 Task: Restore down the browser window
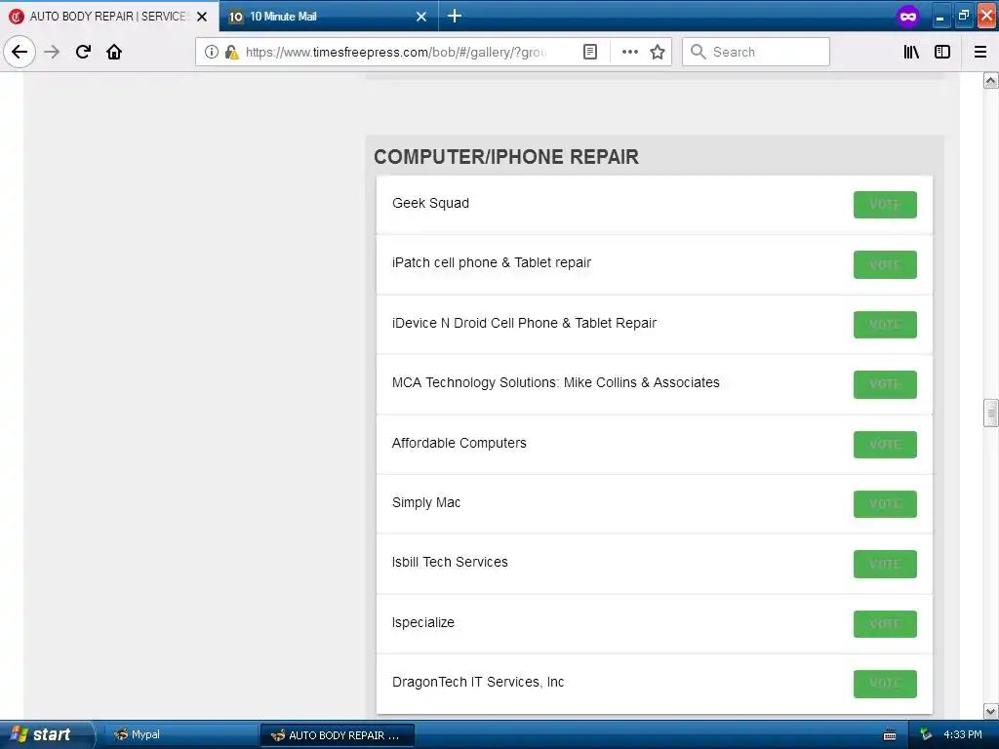[963, 16]
